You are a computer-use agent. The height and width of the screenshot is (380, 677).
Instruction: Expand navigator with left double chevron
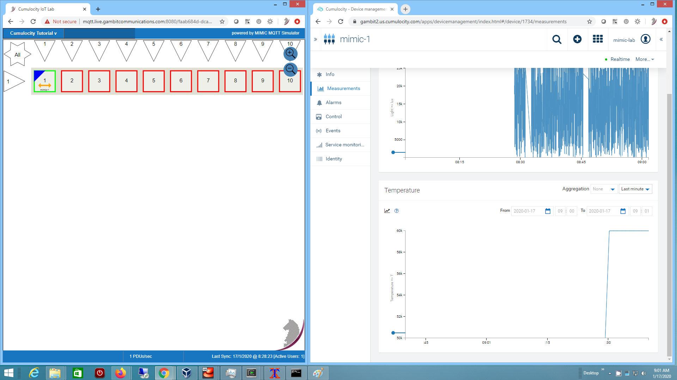point(316,39)
